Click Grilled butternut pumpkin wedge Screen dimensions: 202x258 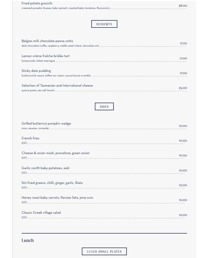click(46, 124)
